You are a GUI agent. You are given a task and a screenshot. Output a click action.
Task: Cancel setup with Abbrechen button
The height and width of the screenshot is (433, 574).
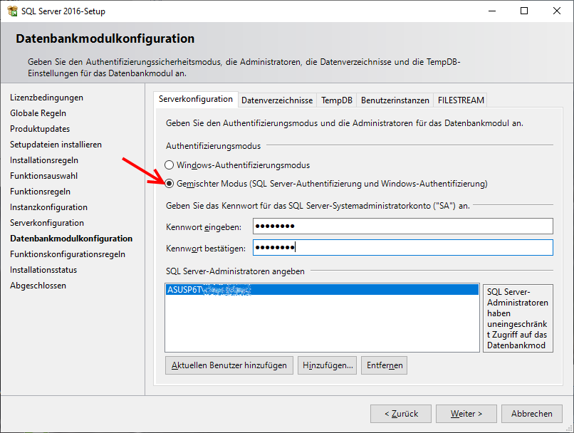[x=531, y=413]
